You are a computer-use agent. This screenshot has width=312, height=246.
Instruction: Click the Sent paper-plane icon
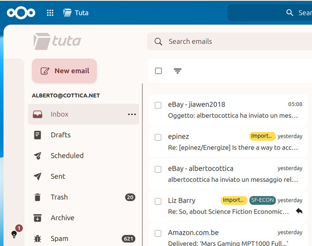[x=38, y=176]
